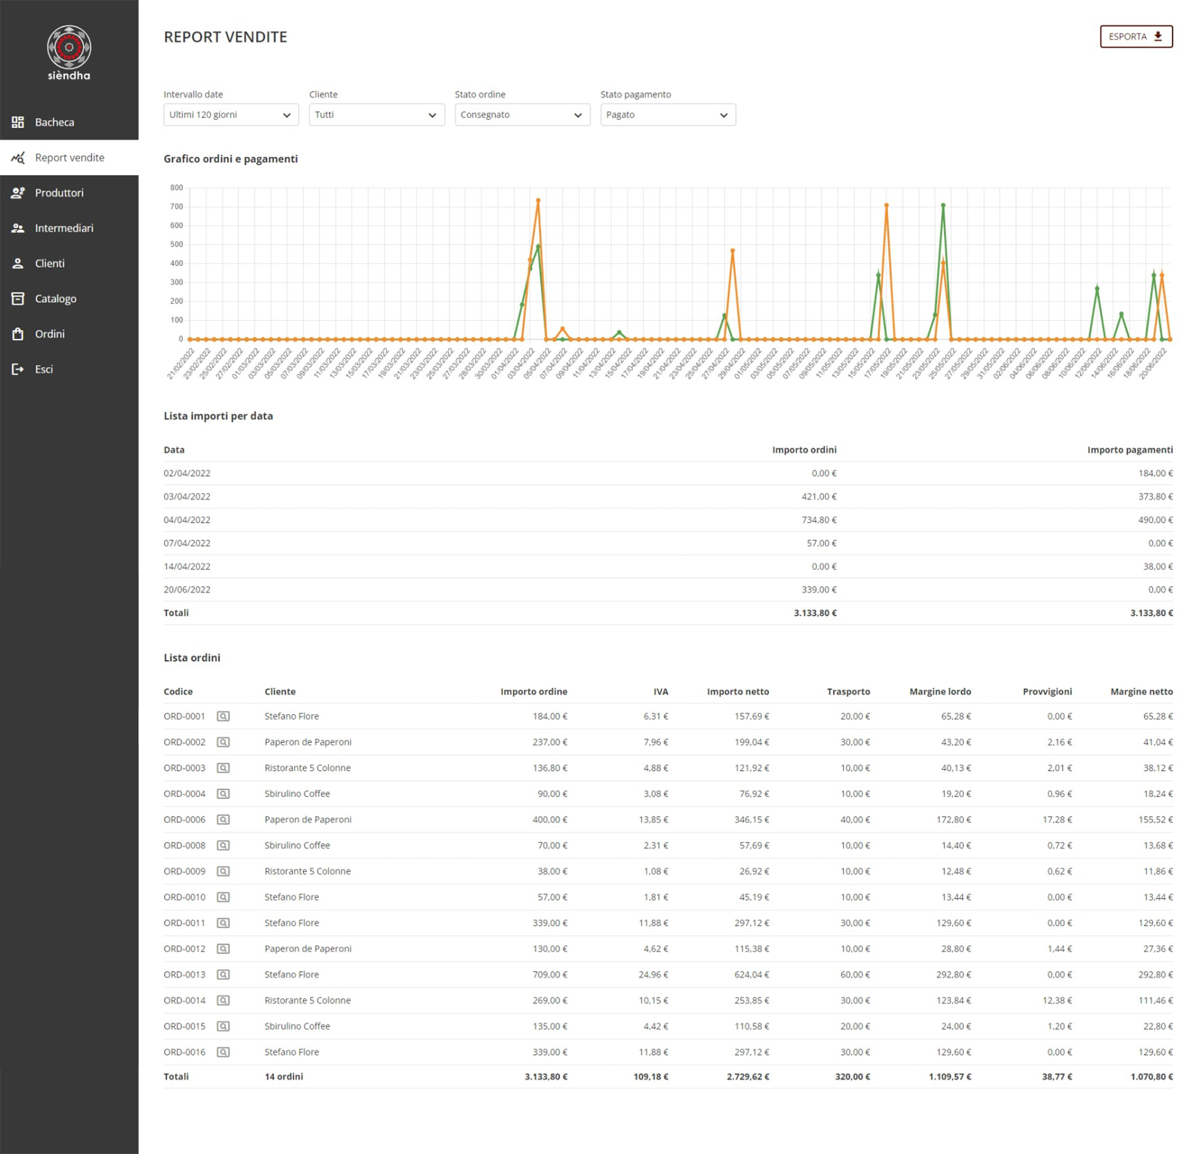Image resolution: width=1194 pixels, height=1154 pixels.
Task: Navigate to Intermediari section
Action: point(69,228)
